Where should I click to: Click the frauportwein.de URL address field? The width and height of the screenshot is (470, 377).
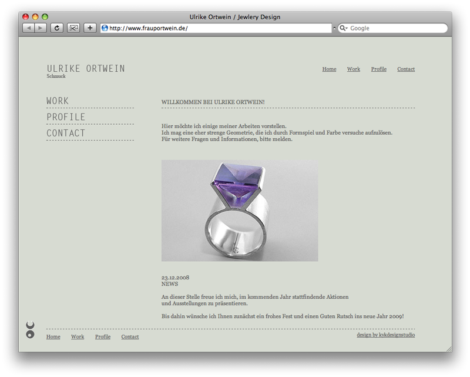(216, 28)
